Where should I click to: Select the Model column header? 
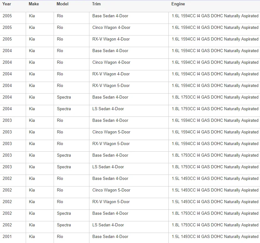62,4
